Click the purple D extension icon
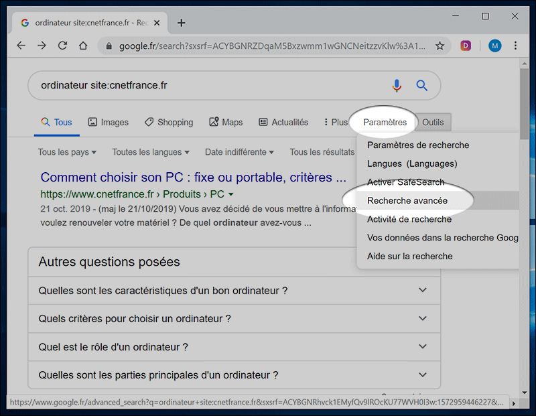The width and height of the screenshot is (536, 416). [466, 46]
